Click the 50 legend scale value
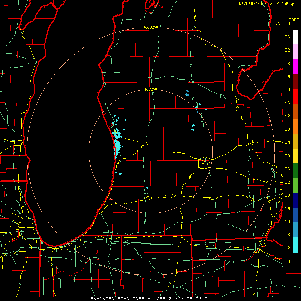 point(287,90)
